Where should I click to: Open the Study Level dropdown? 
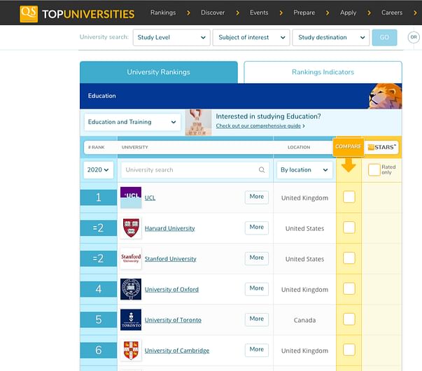tap(171, 37)
